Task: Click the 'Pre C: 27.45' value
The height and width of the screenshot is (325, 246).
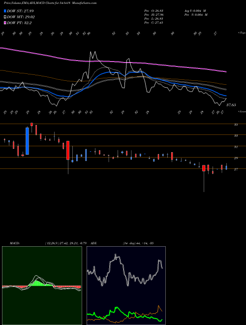Action: point(154,23)
